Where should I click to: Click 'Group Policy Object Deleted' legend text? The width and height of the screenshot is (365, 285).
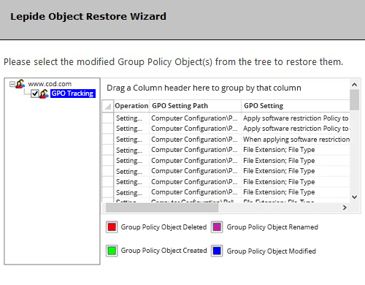(x=164, y=227)
